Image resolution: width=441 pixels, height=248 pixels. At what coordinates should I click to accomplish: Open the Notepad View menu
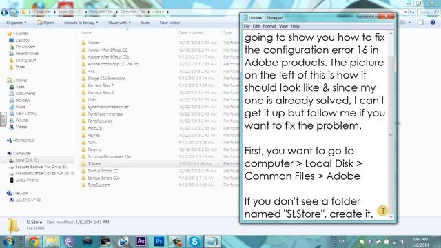(283, 26)
